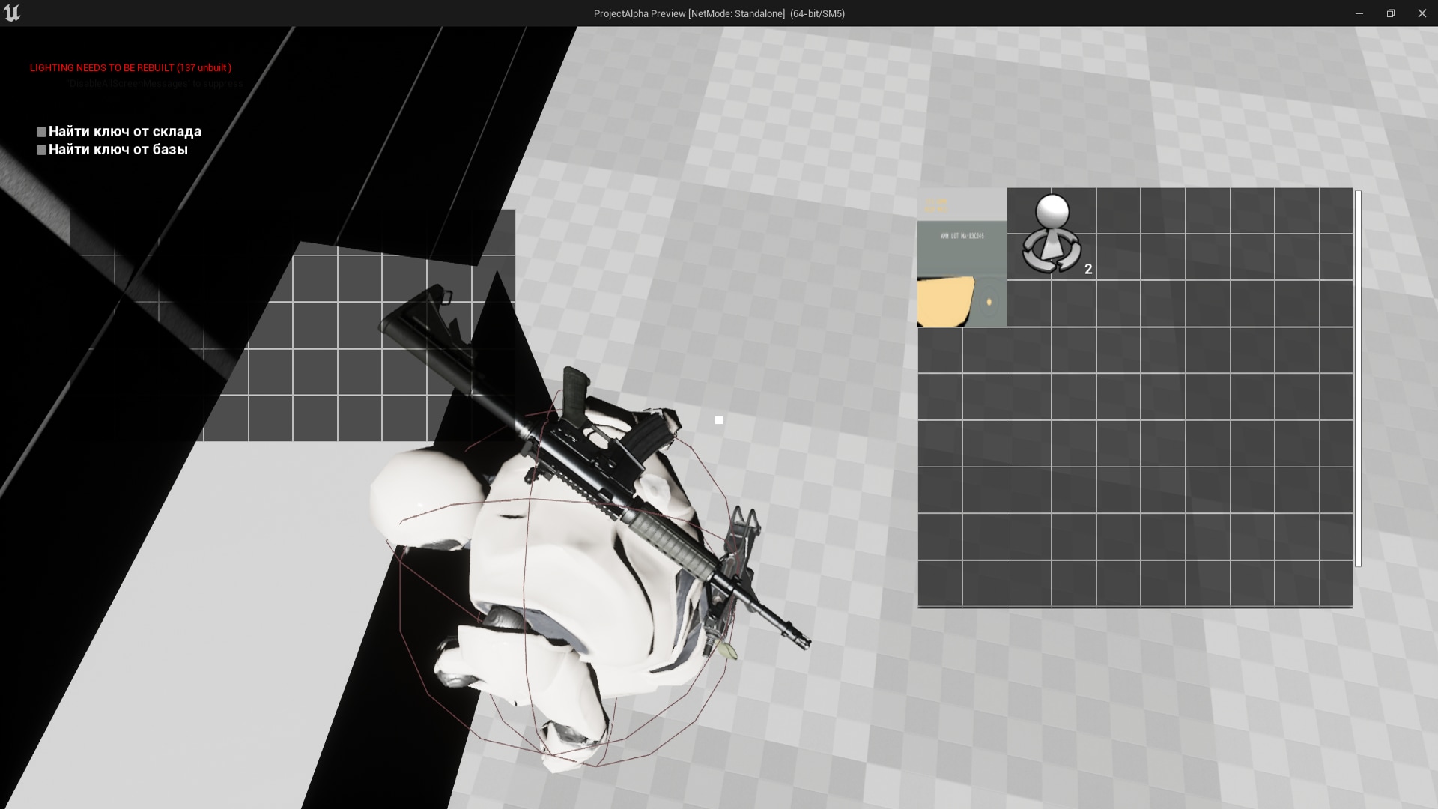Click the small bullet dot beside the magazine image
1438x809 pixels.
tap(989, 303)
